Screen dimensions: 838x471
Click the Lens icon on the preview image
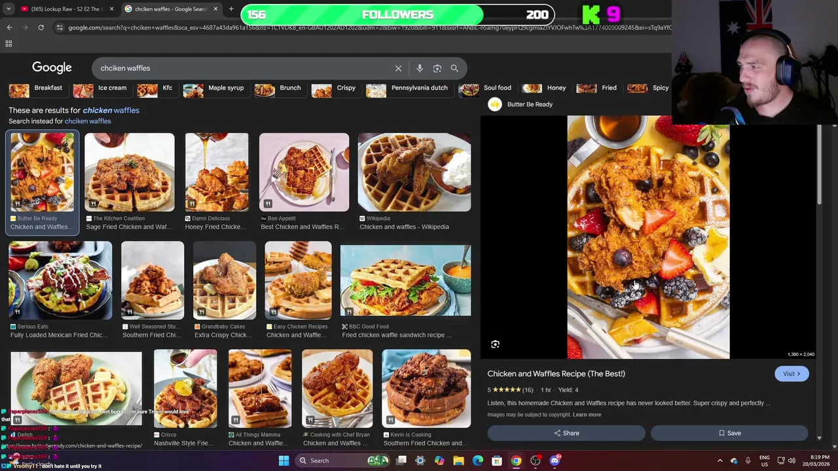(496, 344)
